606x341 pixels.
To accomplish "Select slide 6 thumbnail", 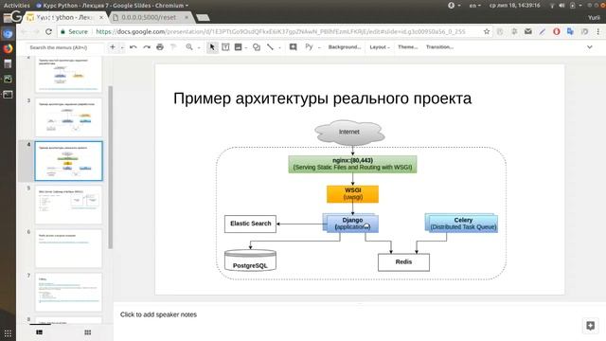I will [69, 248].
